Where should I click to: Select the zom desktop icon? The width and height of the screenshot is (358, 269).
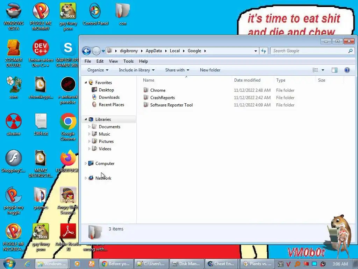tap(13, 88)
